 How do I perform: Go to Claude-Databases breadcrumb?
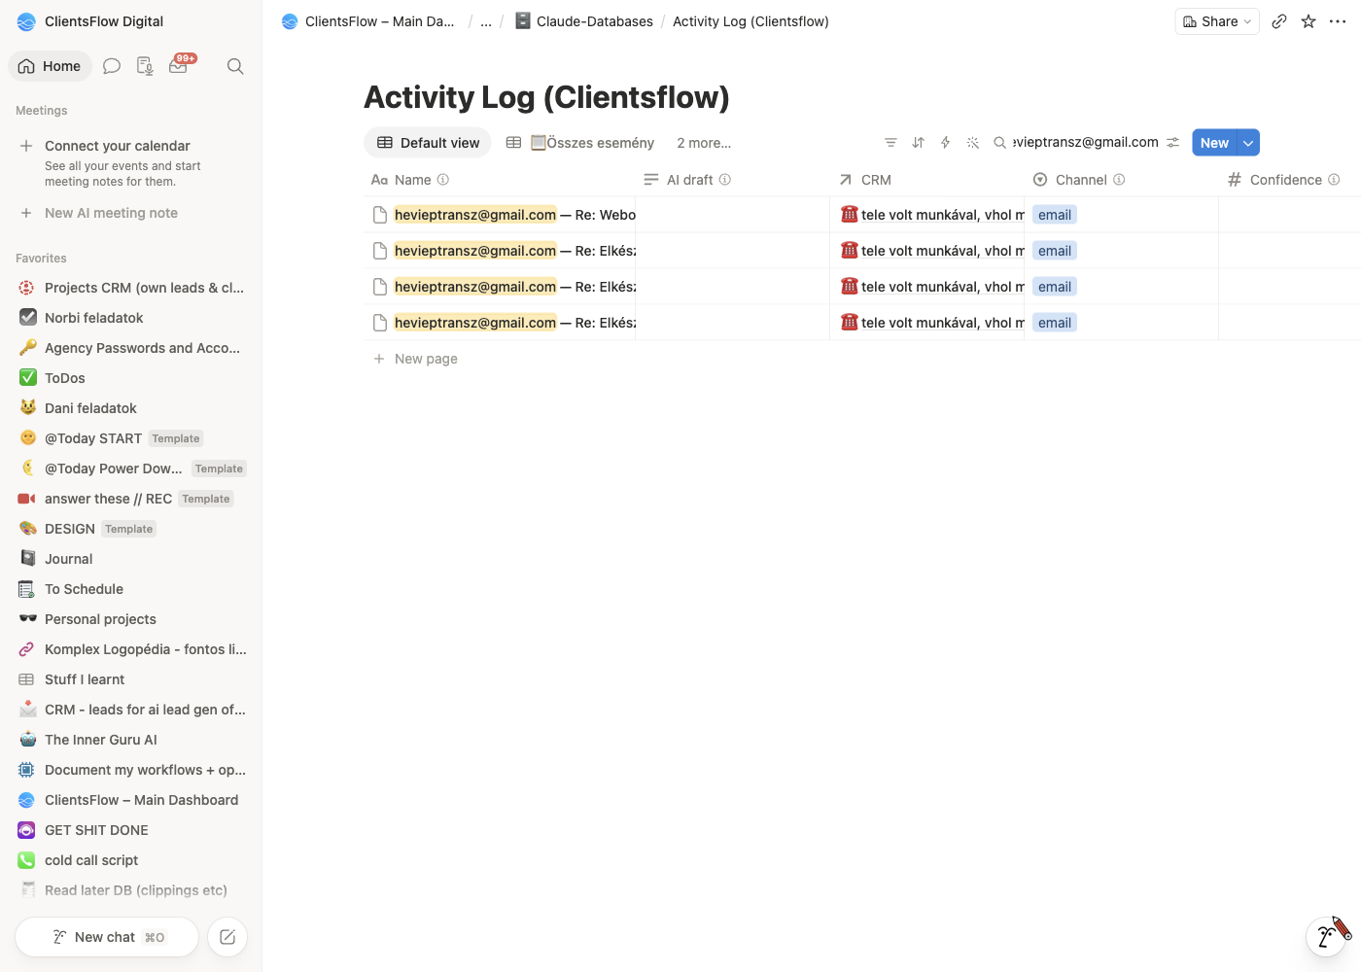coord(584,21)
